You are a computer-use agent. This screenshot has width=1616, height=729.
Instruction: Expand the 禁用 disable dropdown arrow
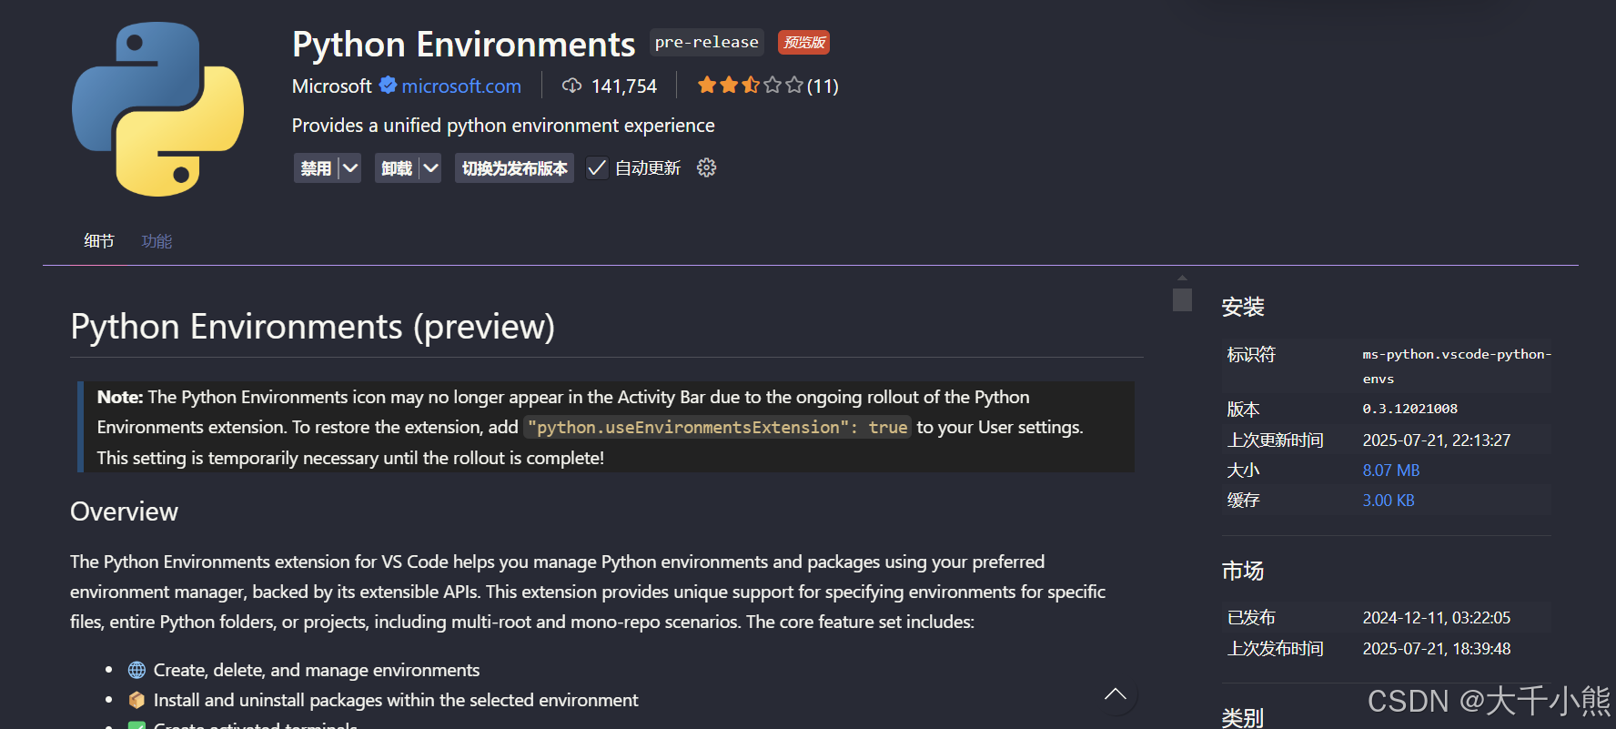tap(350, 168)
